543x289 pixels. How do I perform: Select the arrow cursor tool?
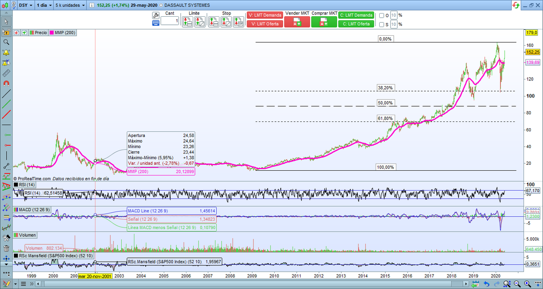coord(6,21)
